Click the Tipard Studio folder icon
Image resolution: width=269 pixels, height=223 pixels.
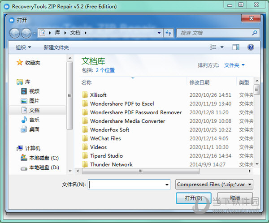85,156
